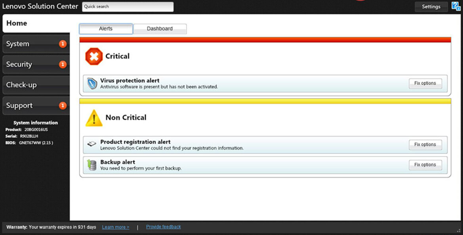Switch to the Dashboard tab
463x235 pixels.
click(160, 29)
